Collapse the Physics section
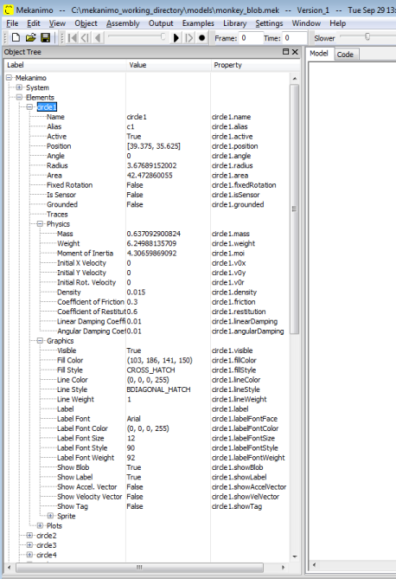Image resolution: width=396 pixels, height=579 pixels. click(x=40, y=224)
